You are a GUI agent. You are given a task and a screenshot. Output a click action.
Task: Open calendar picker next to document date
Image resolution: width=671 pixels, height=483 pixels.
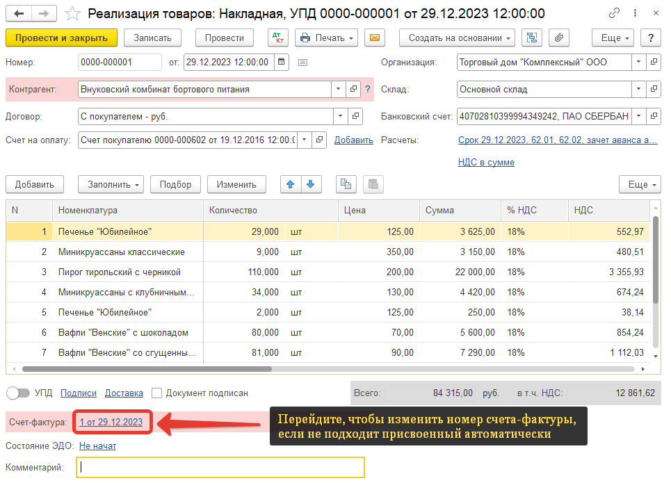coord(282,62)
